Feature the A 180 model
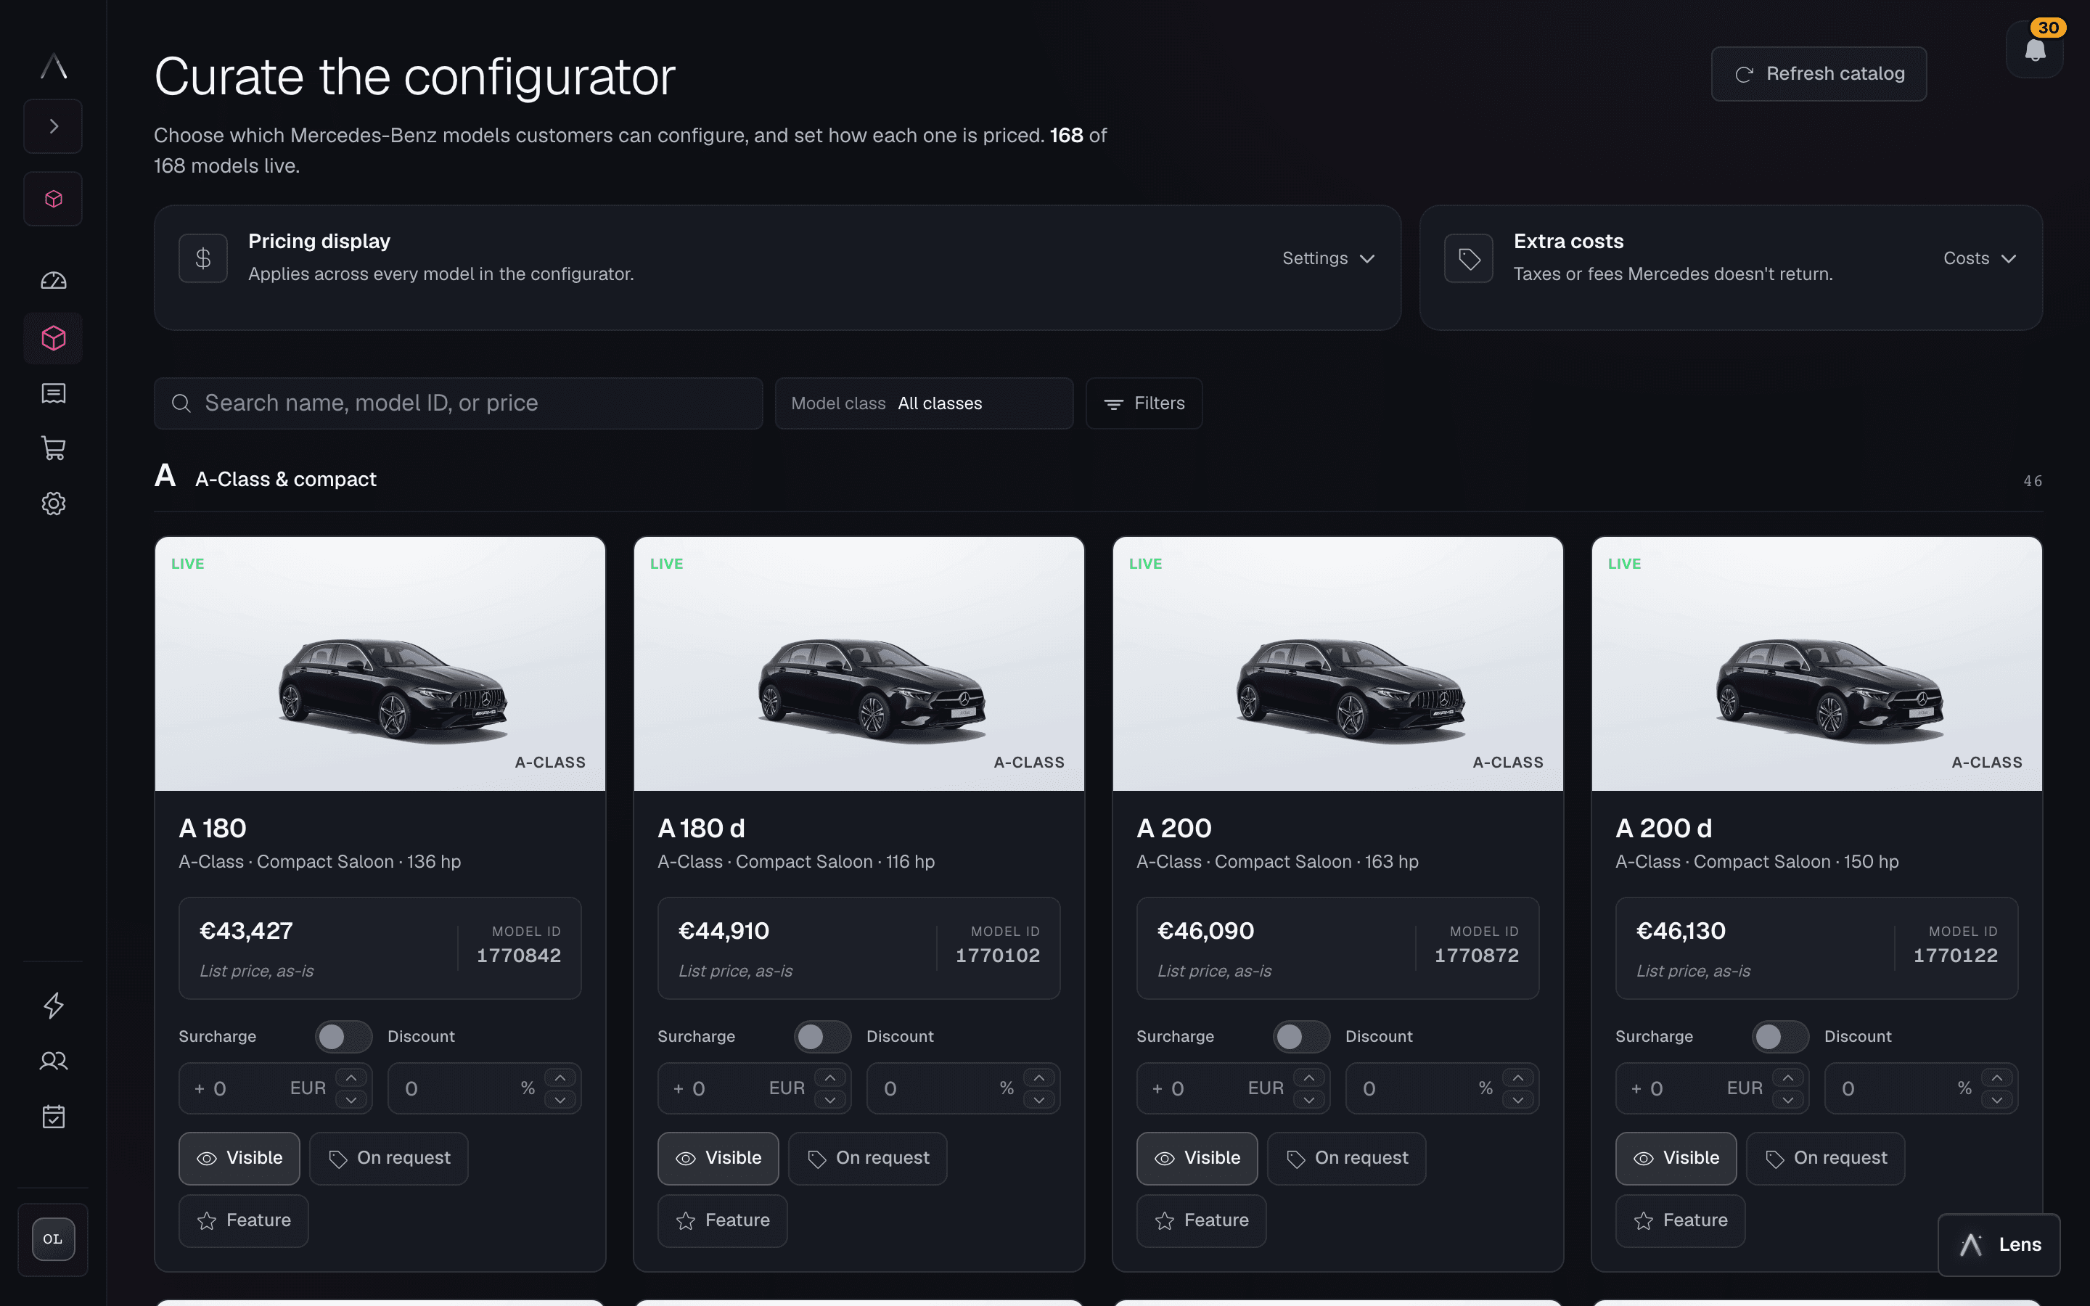Viewport: 2090px width, 1306px height. pos(244,1220)
